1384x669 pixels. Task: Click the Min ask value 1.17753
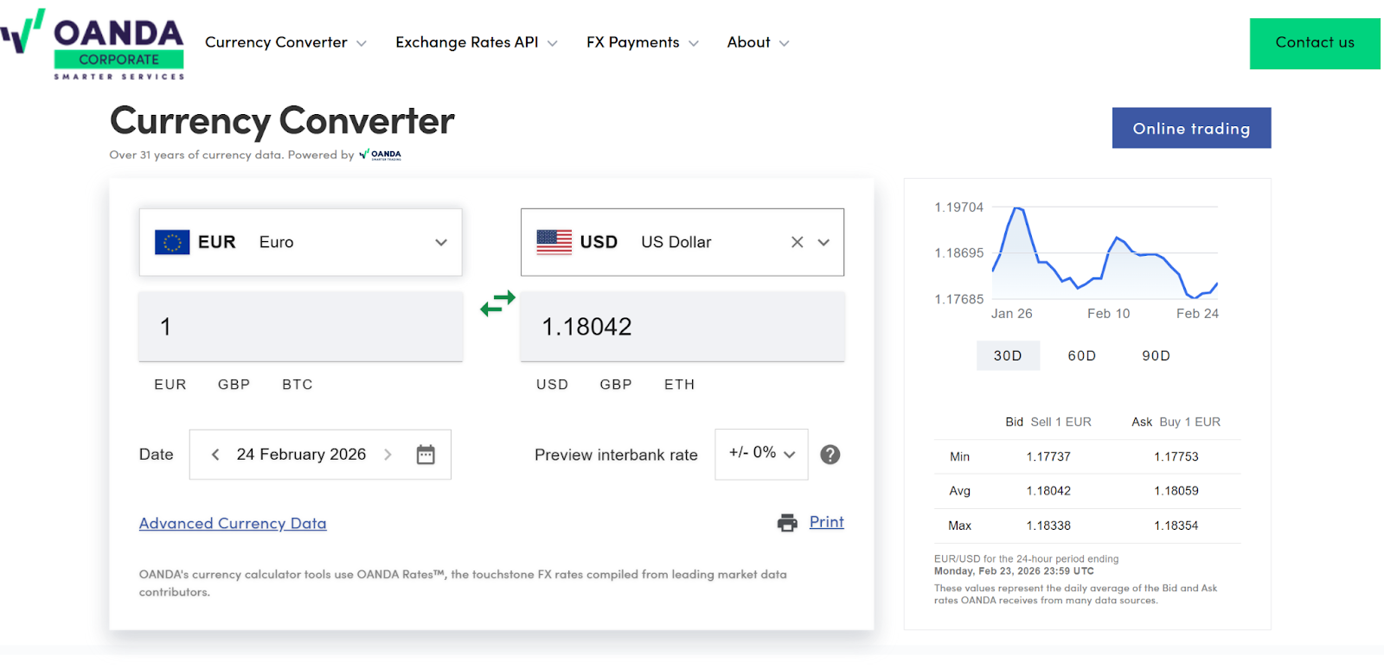coord(1176,456)
